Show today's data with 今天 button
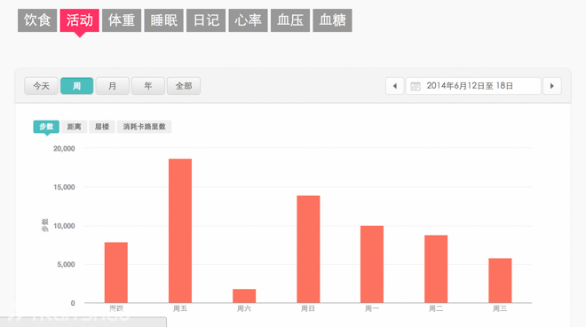586x327 pixels. (41, 86)
